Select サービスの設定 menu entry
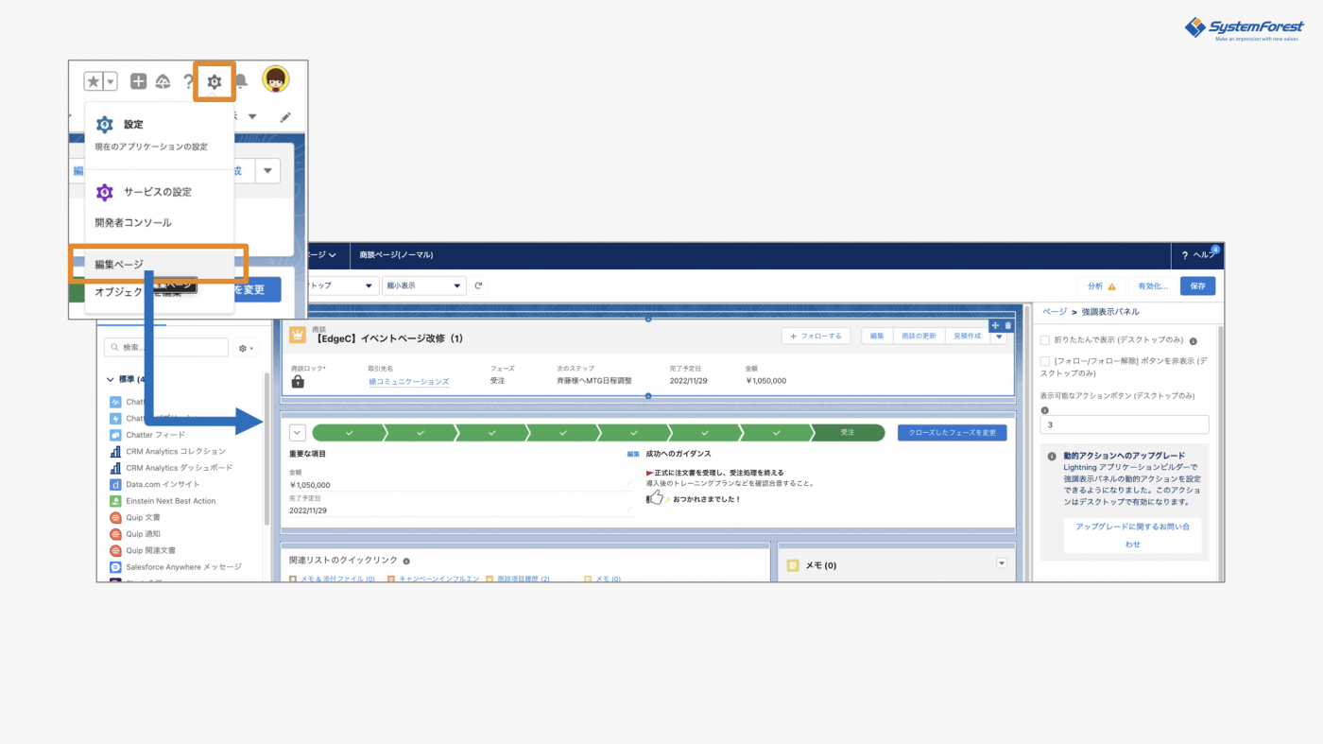The width and height of the screenshot is (1323, 744). click(157, 192)
